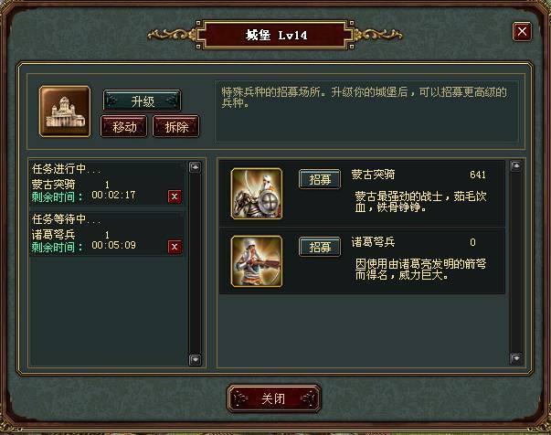Screen dimensions: 551x435
Task: Close the castle window with X
Action: click(522, 32)
